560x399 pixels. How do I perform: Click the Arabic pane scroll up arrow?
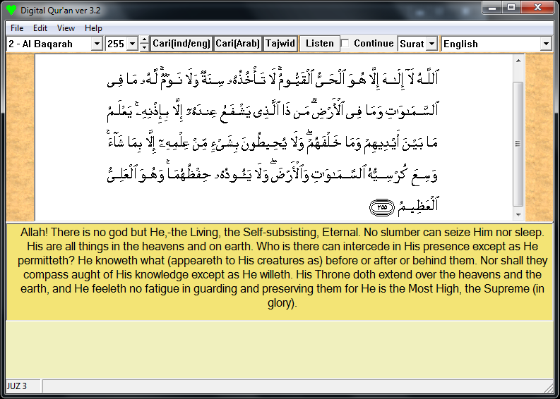518,61
